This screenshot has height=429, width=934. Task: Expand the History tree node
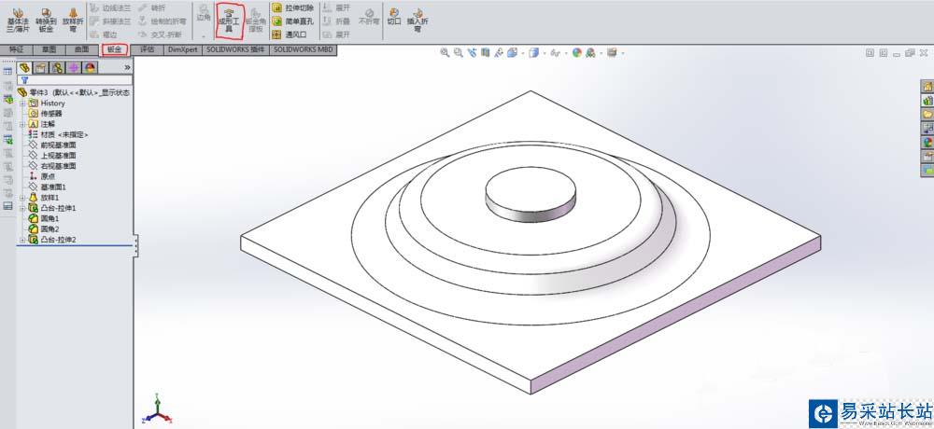[22, 103]
